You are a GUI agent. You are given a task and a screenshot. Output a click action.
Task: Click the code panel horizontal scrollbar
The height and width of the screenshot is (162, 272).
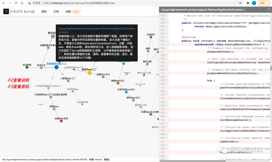pyautogui.click(x=193, y=161)
